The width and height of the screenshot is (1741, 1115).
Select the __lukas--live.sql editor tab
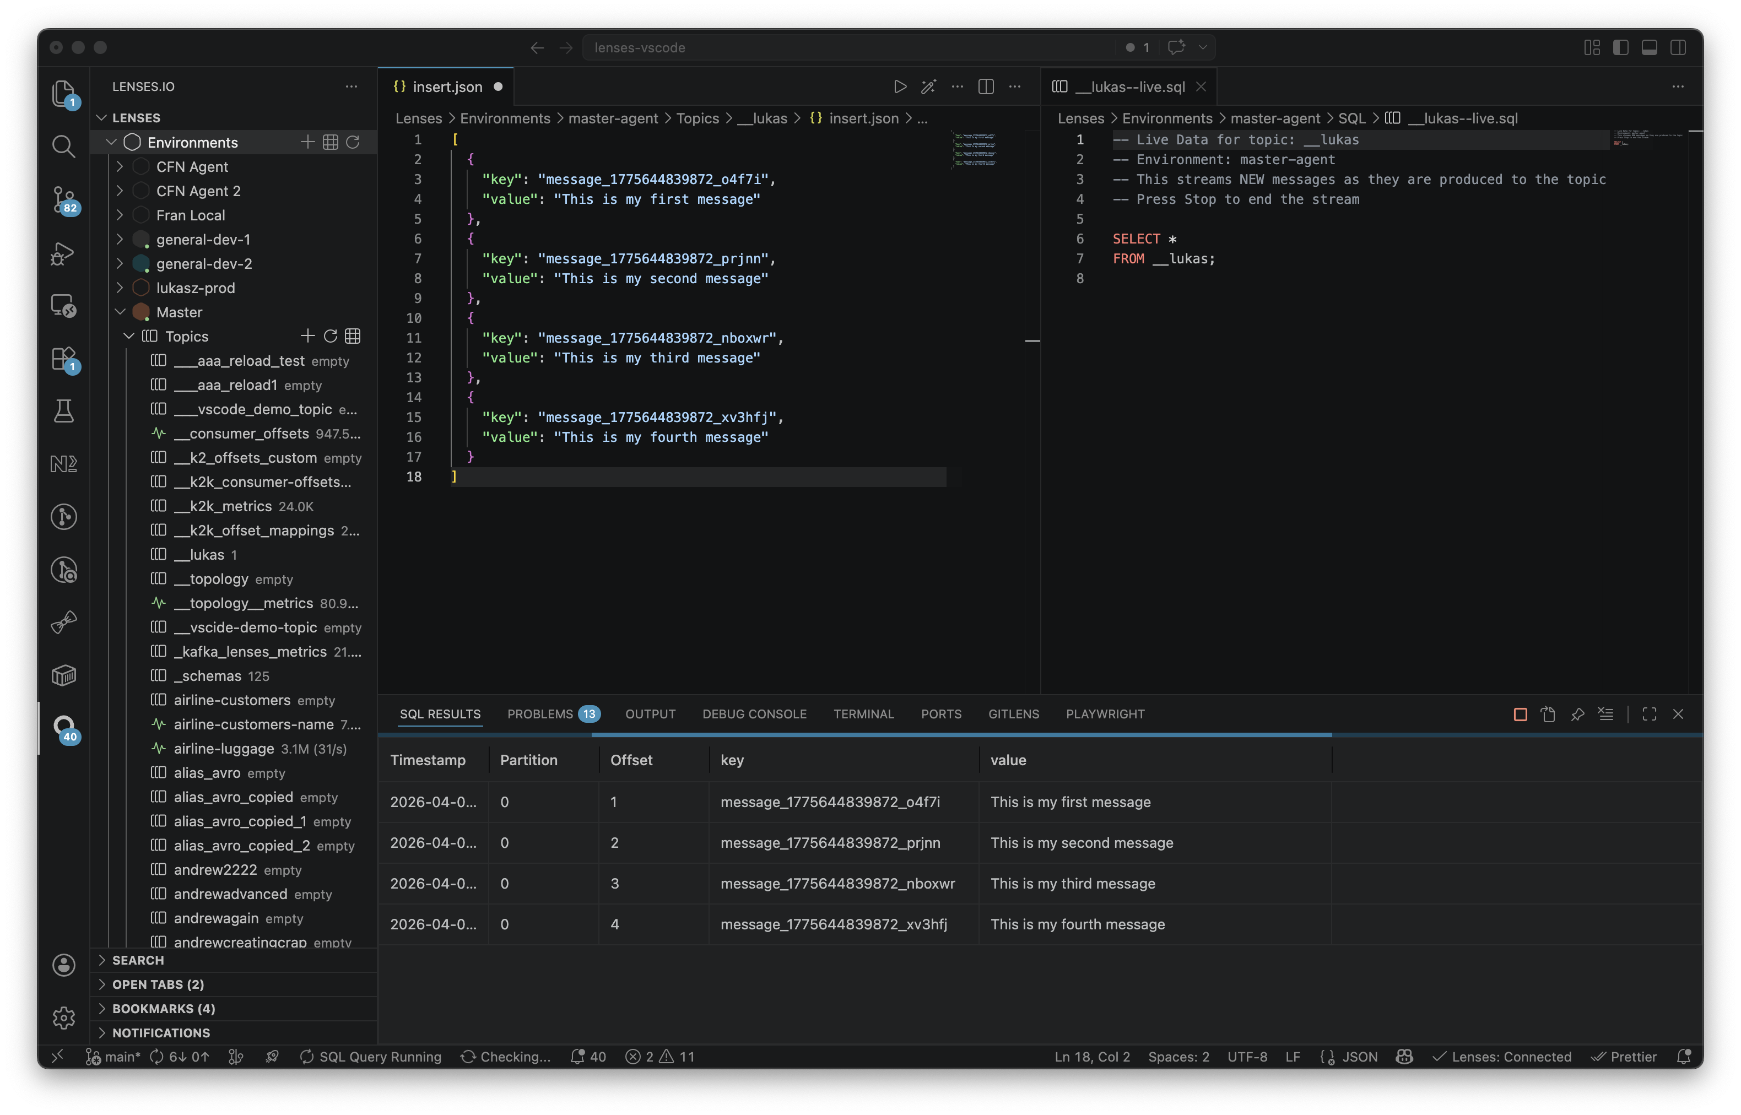click(x=1129, y=87)
